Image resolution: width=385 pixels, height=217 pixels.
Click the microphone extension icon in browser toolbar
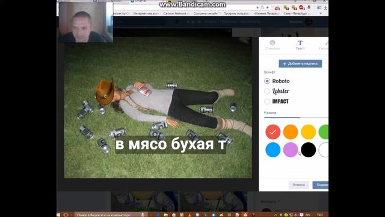pos(309,8)
